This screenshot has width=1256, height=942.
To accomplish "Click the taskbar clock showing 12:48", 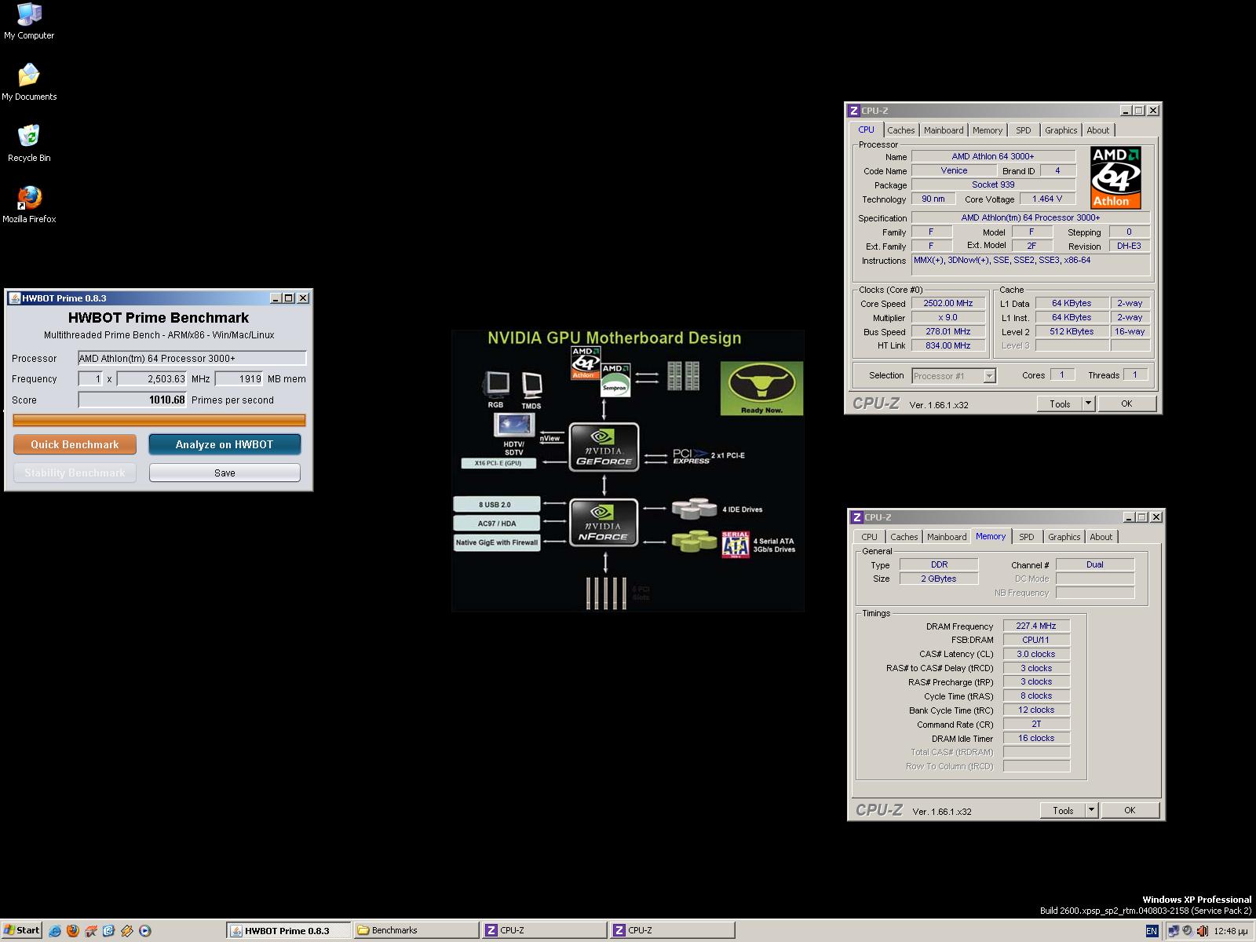I will [1230, 931].
